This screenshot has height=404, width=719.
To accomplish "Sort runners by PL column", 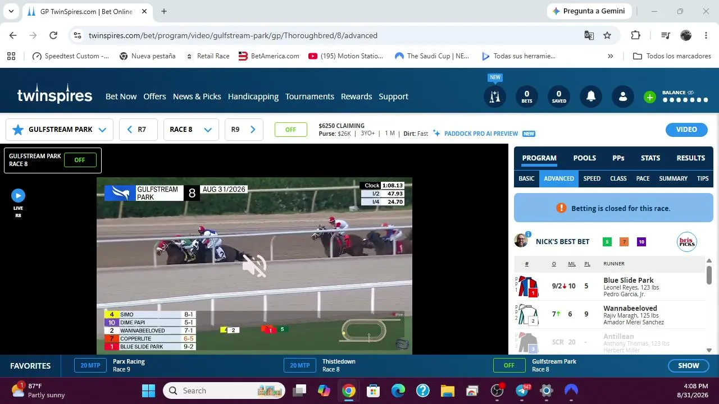I will pos(587,264).
